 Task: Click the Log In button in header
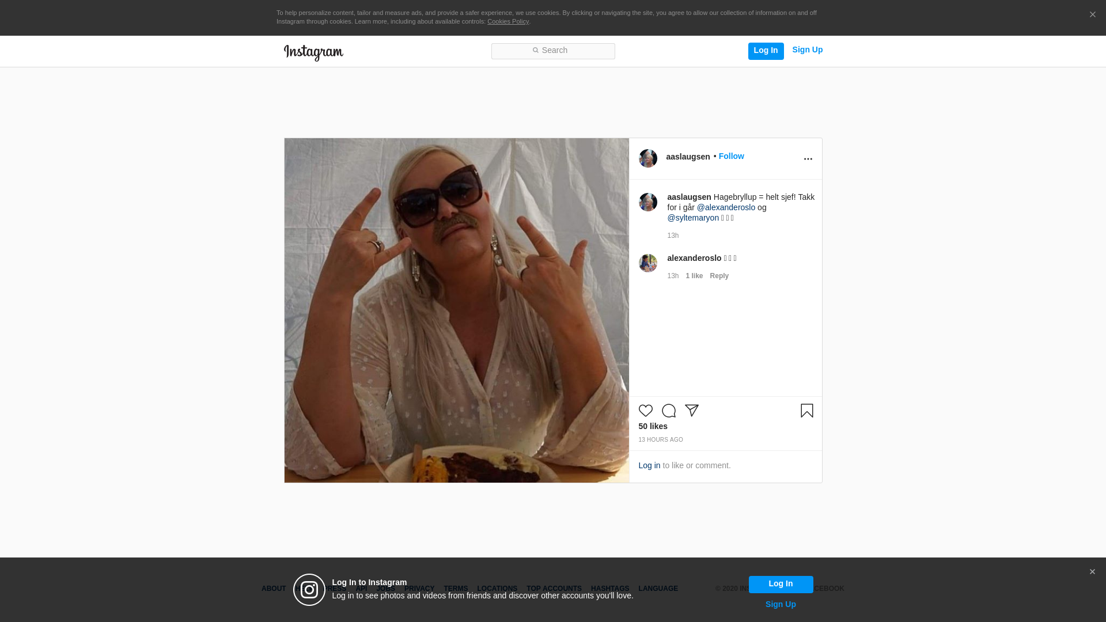pos(766,51)
